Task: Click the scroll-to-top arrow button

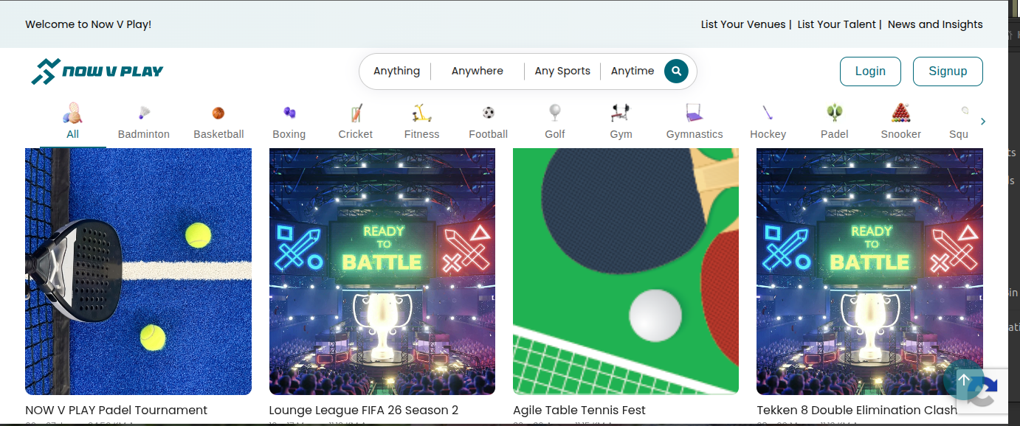Action: 964,380
